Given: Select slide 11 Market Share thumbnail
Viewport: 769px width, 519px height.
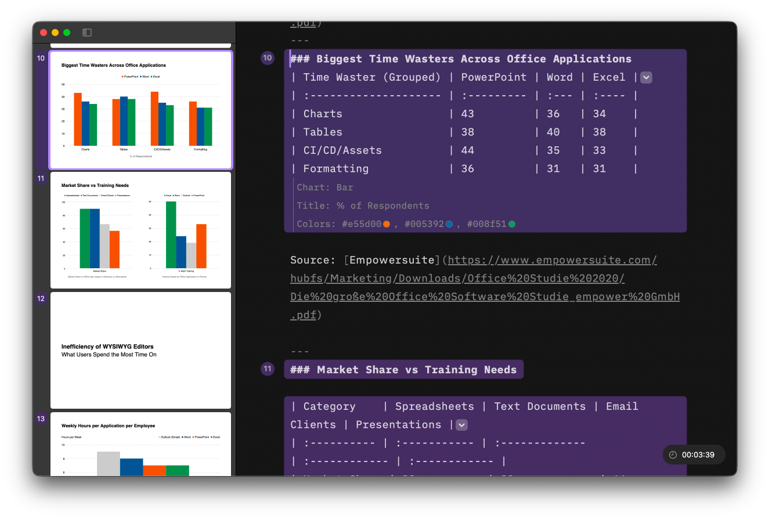Looking at the screenshot, I should click(x=140, y=229).
